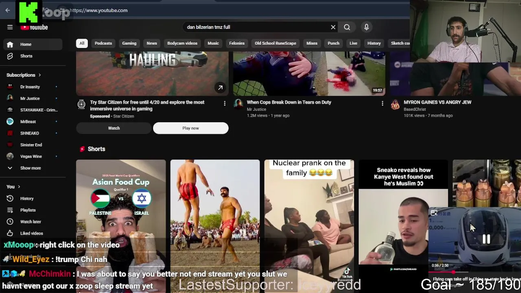The image size is (521, 293).
Task: Open Mr Justice channel avatar under video
Action: [x=238, y=105]
